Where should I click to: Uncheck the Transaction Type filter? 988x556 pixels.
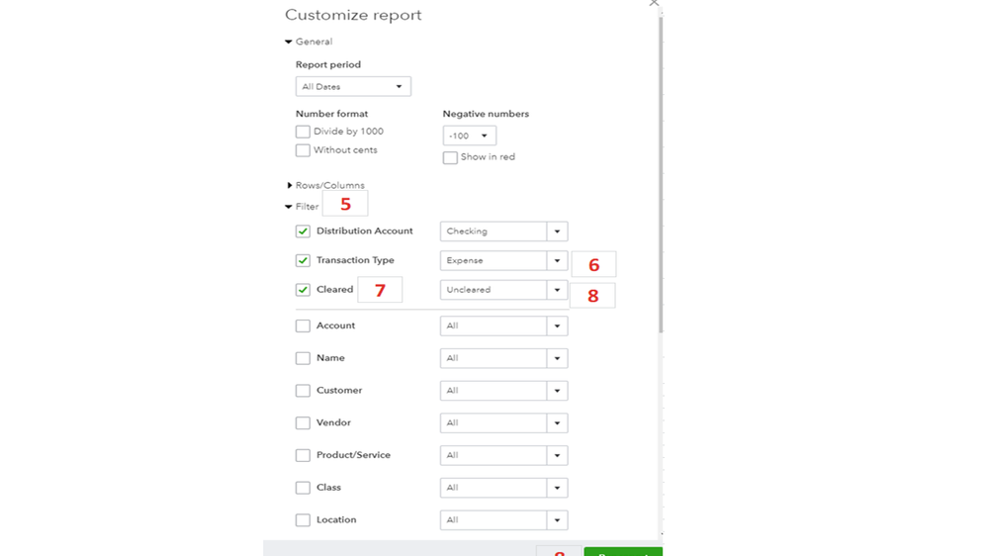pyautogui.click(x=303, y=261)
